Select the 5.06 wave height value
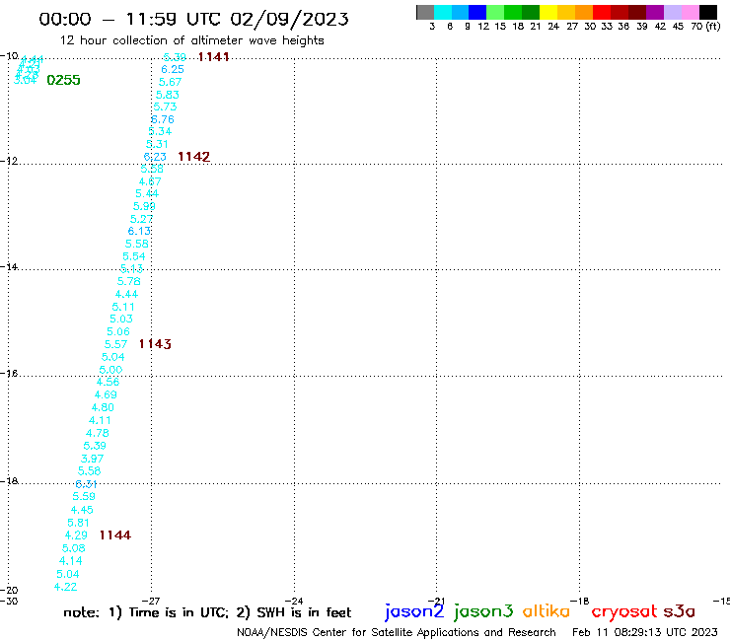This screenshot has width=730, height=641. pos(118,332)
